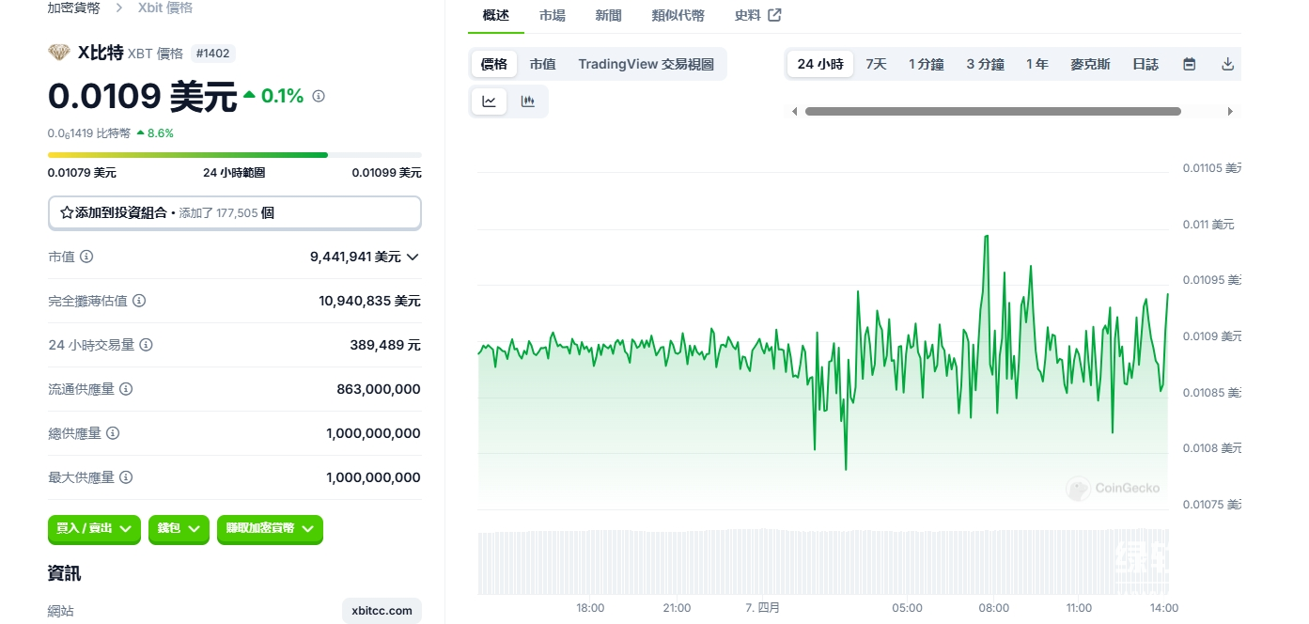Select the 7天 time range

click(876, 65)
